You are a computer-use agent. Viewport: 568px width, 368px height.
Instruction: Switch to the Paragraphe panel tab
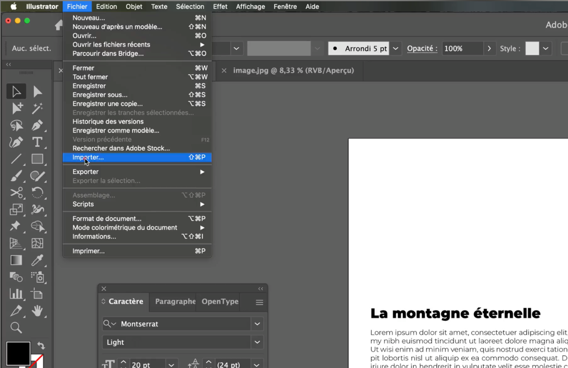(175, 302)
